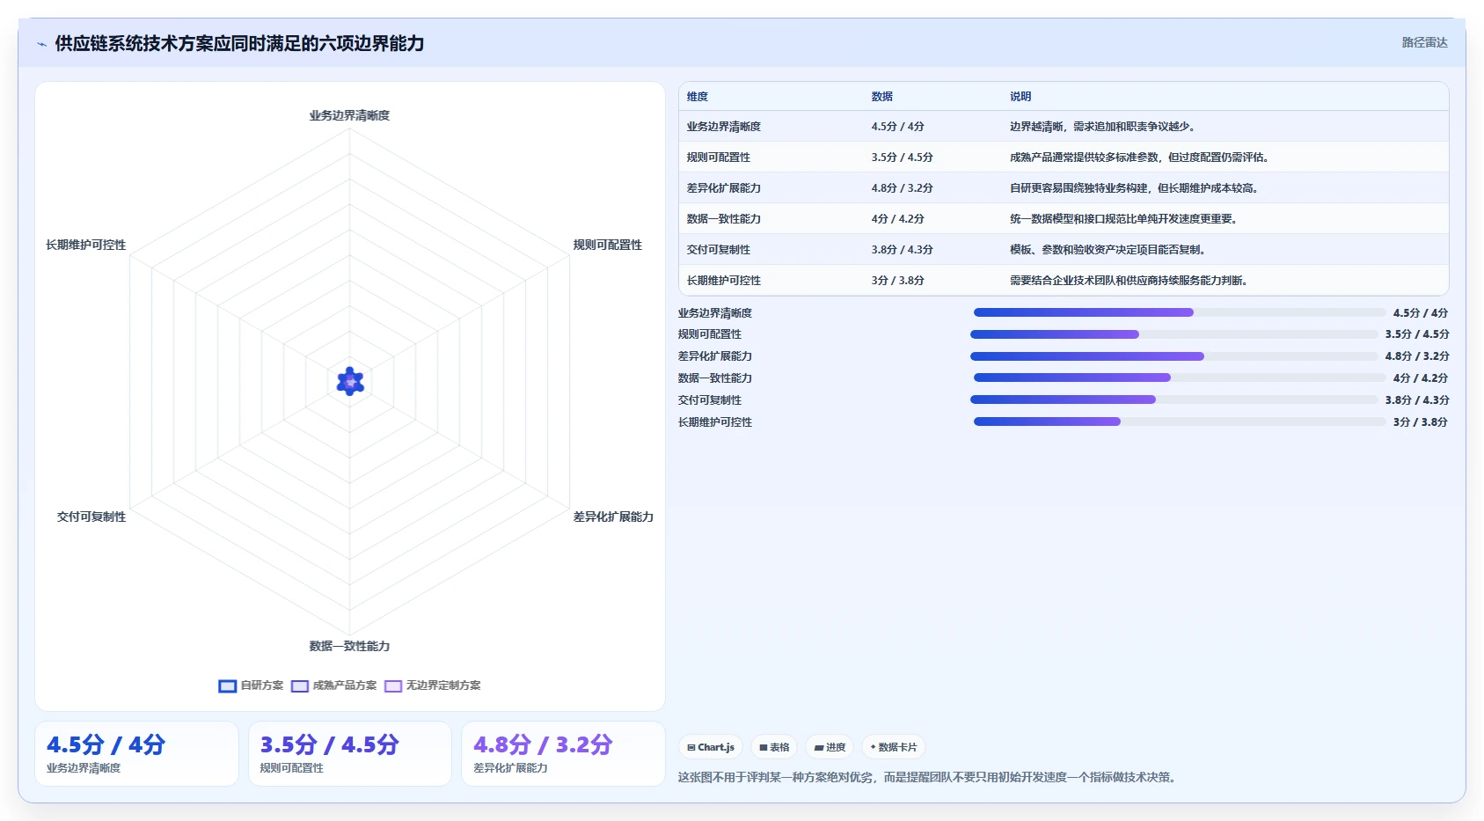The width and height of the screenshot is (1484, 821).
Task: Click the 规则可配置性 progress bar
Action: 1174,334
